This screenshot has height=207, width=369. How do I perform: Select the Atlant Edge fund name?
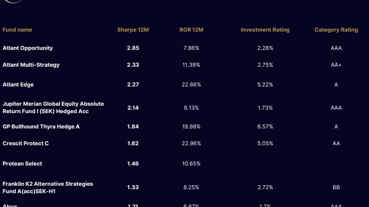[18, 85]
